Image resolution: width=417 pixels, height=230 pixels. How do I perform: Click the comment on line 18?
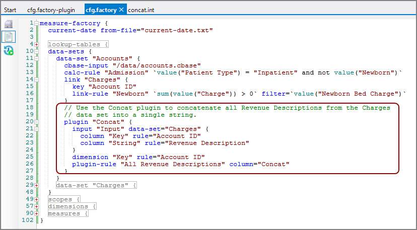[227, 108]
